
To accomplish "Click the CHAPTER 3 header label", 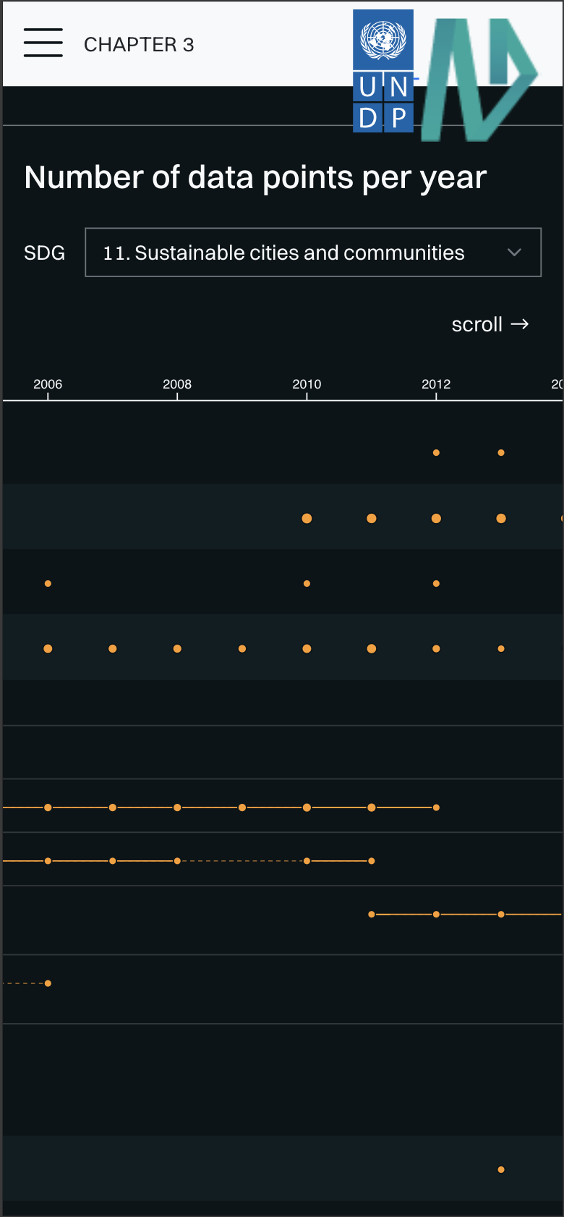I will [139, 45].
